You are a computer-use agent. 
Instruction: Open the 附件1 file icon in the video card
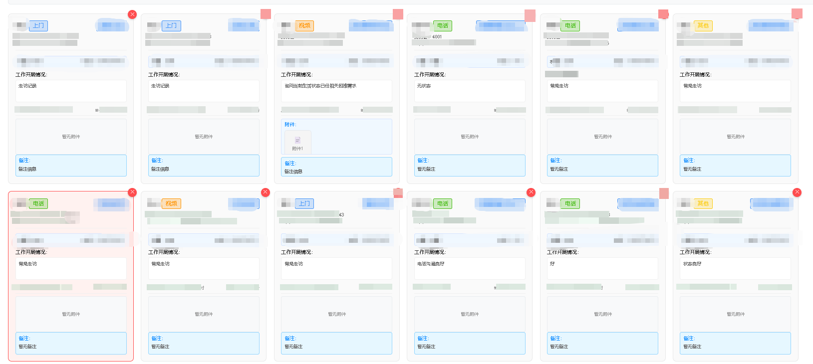(x=297, y=141)
